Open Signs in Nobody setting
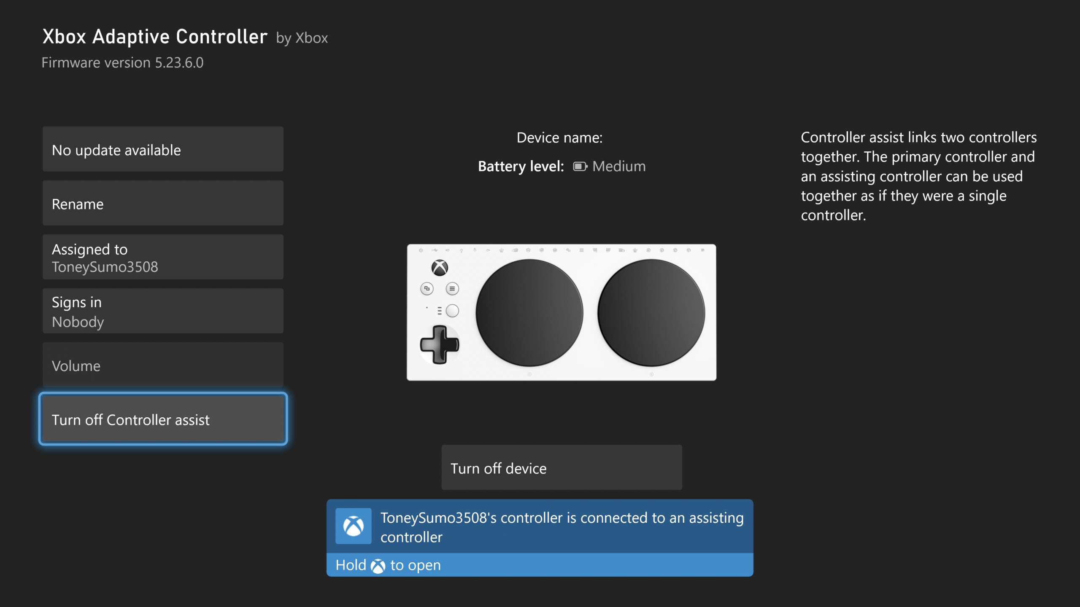 163,311
